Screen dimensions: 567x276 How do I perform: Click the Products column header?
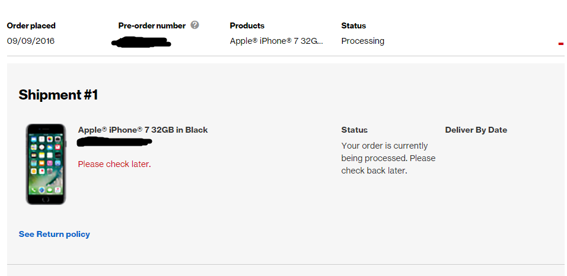point(247,25)
